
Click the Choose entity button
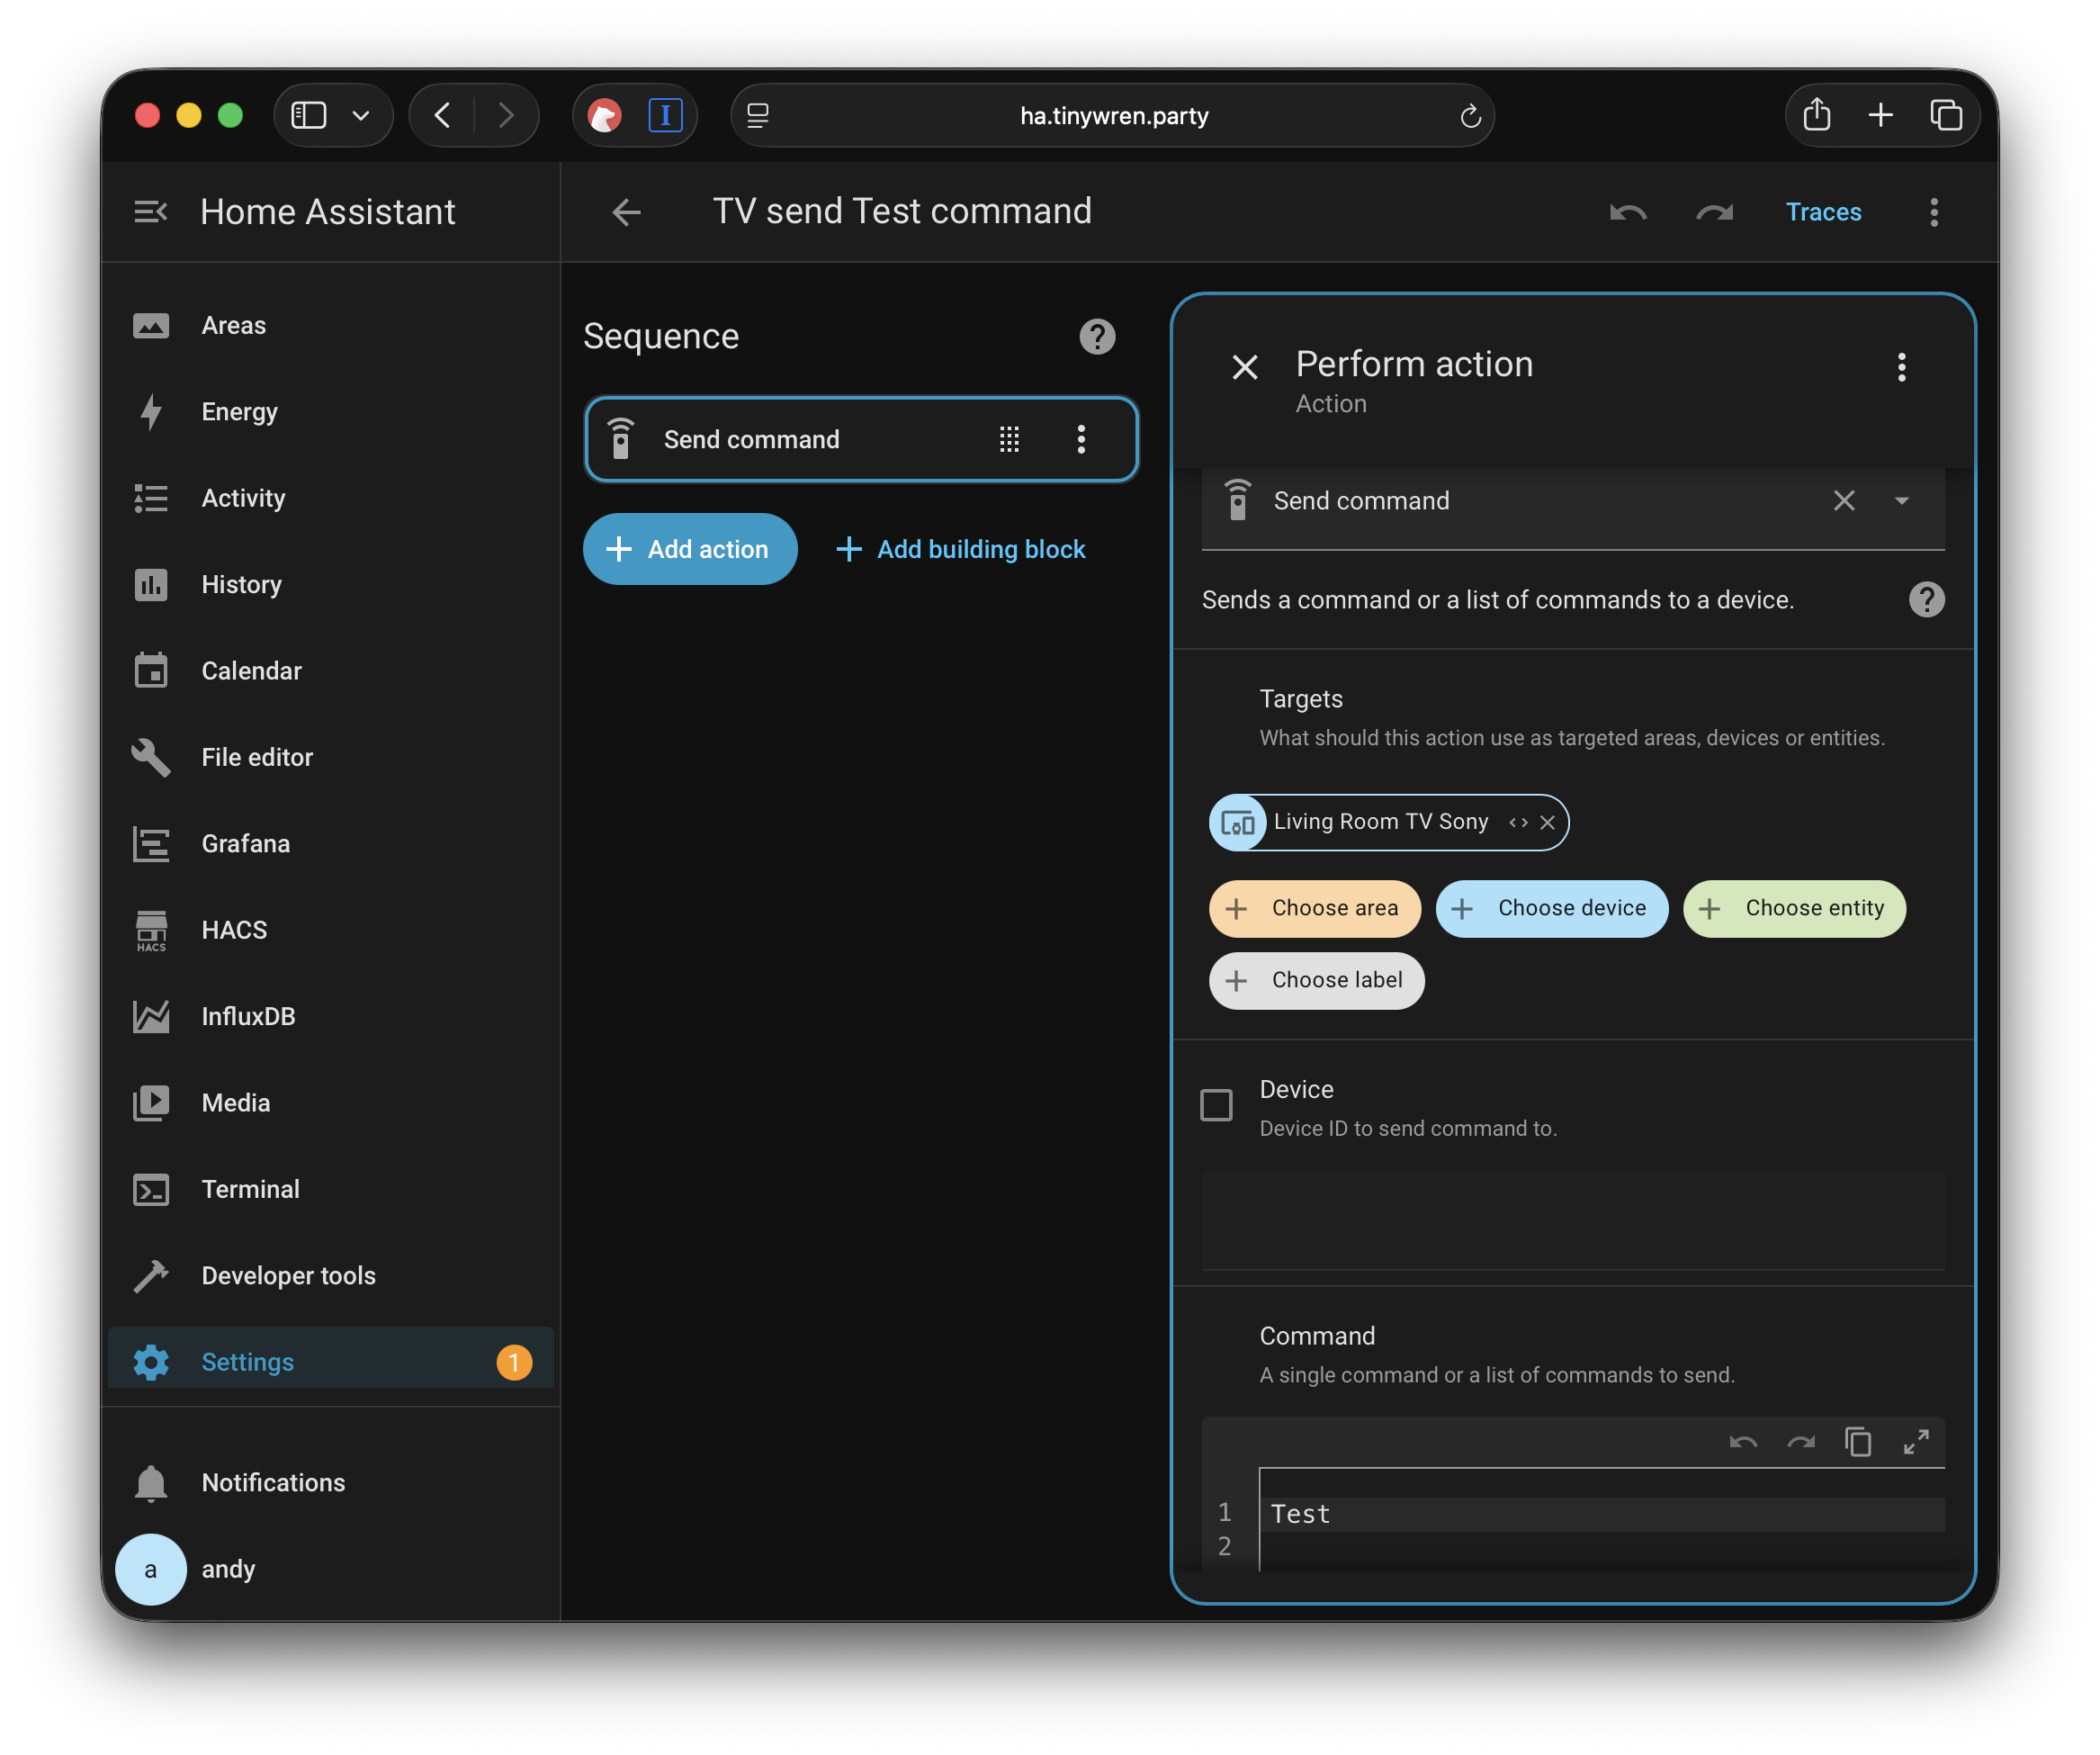coord(1794,908)
